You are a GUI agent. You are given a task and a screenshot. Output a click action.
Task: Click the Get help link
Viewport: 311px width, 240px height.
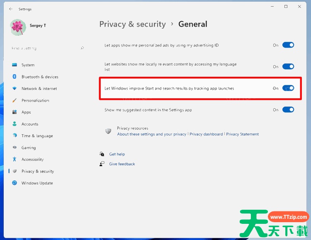[117, 154]
